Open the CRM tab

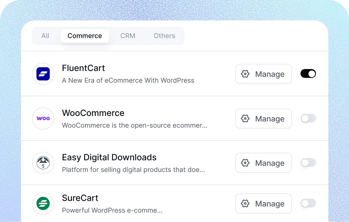click(128, 36)
